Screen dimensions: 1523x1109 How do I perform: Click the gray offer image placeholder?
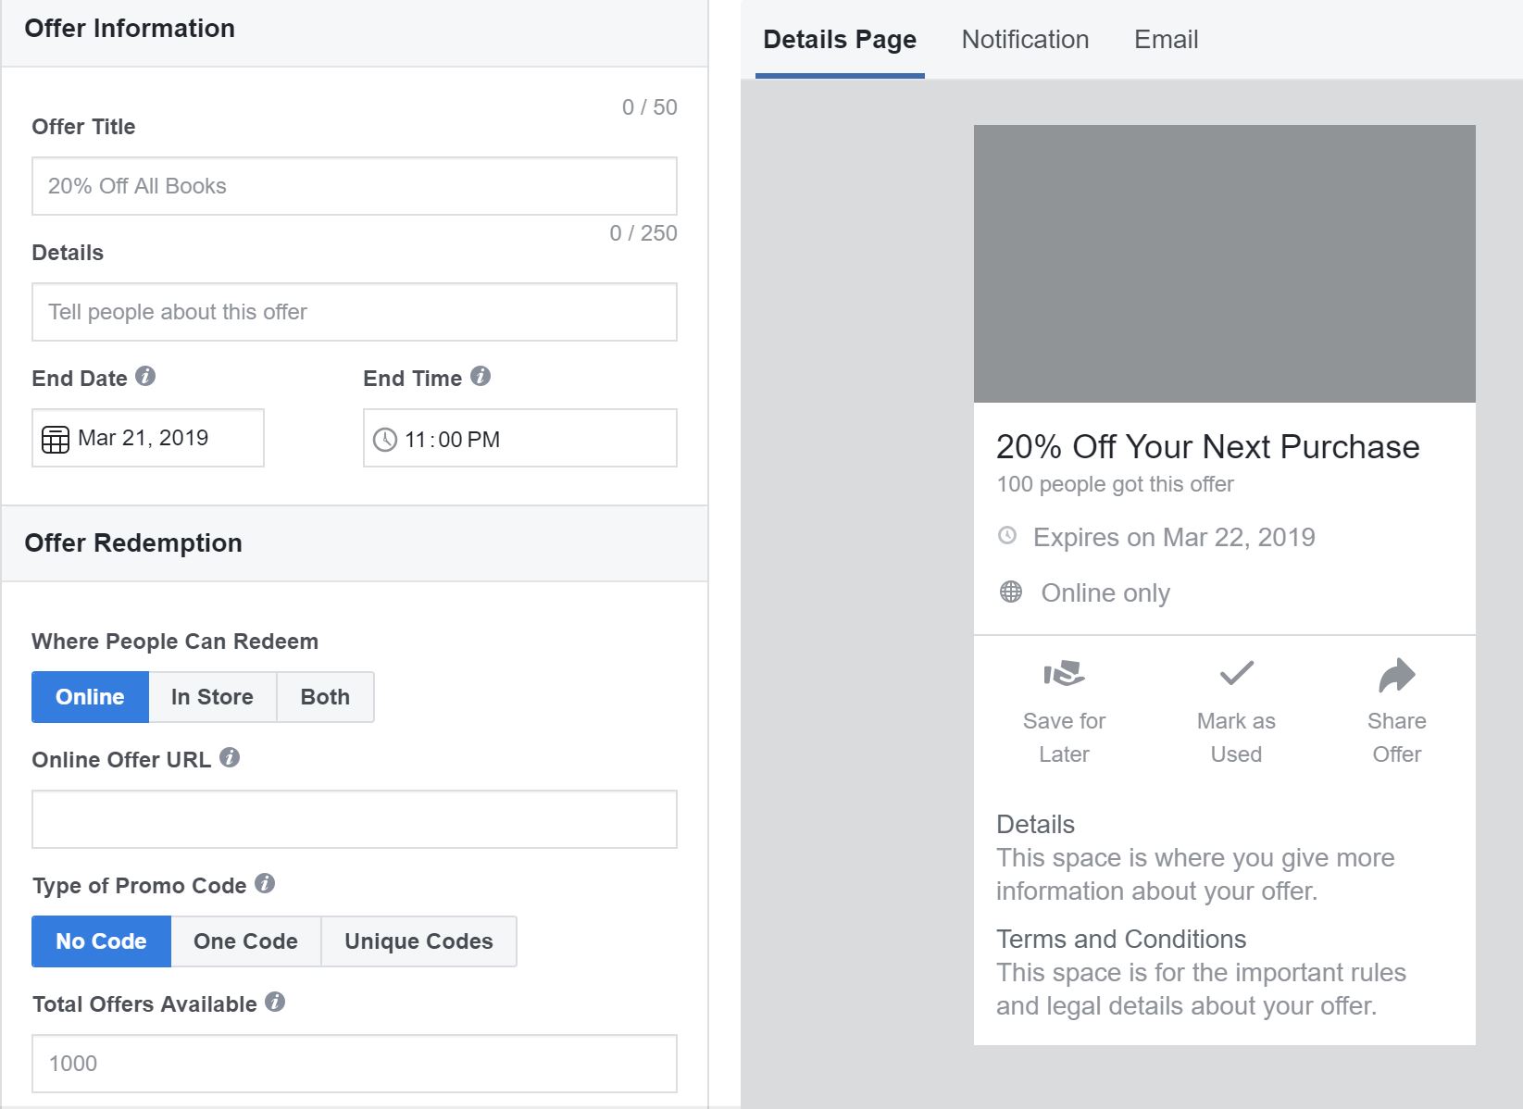[1224, 264]
